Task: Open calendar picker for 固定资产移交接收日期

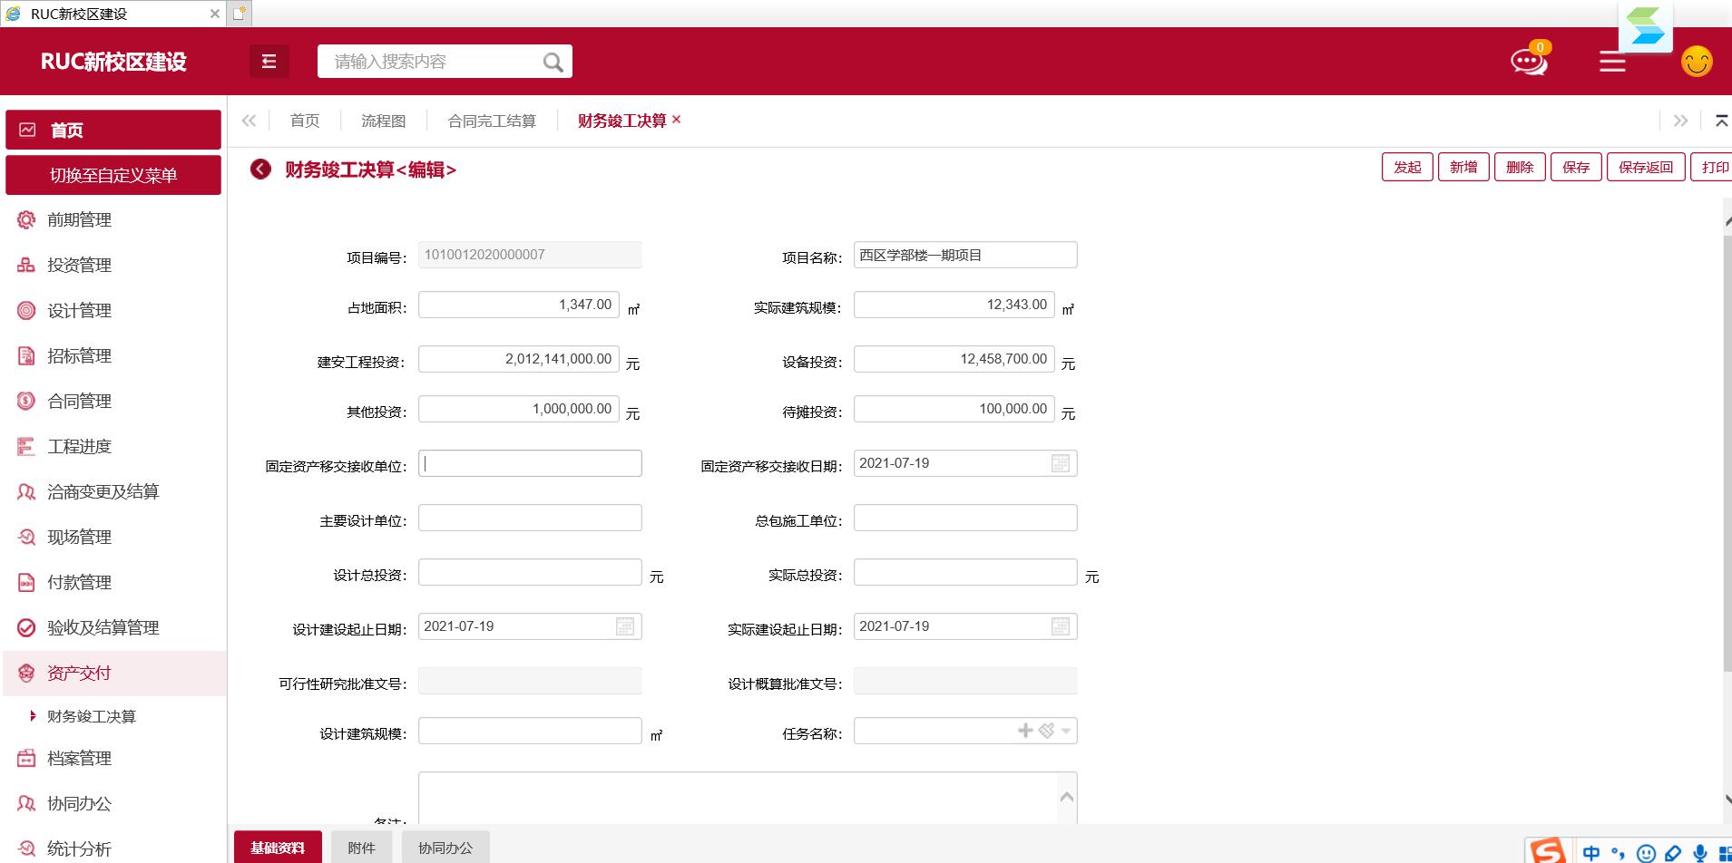Action: (1060, 463)
